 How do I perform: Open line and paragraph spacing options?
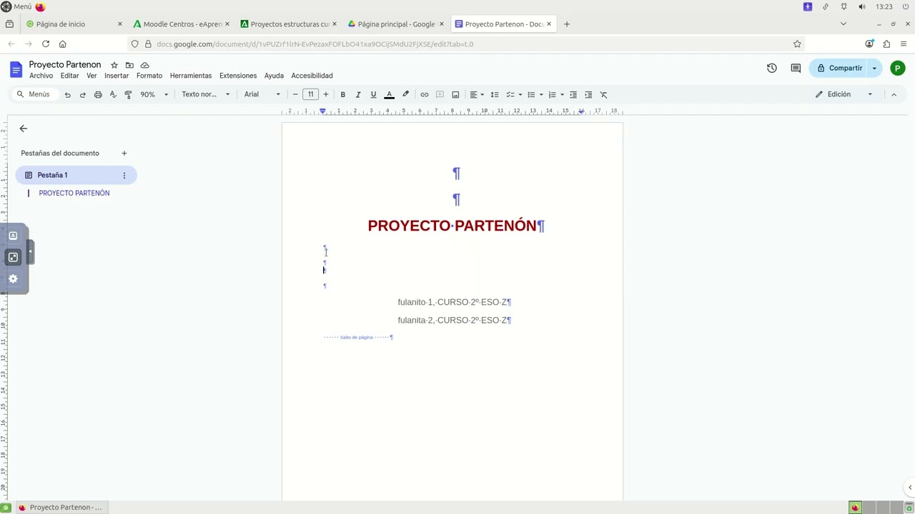click(494, 94)
